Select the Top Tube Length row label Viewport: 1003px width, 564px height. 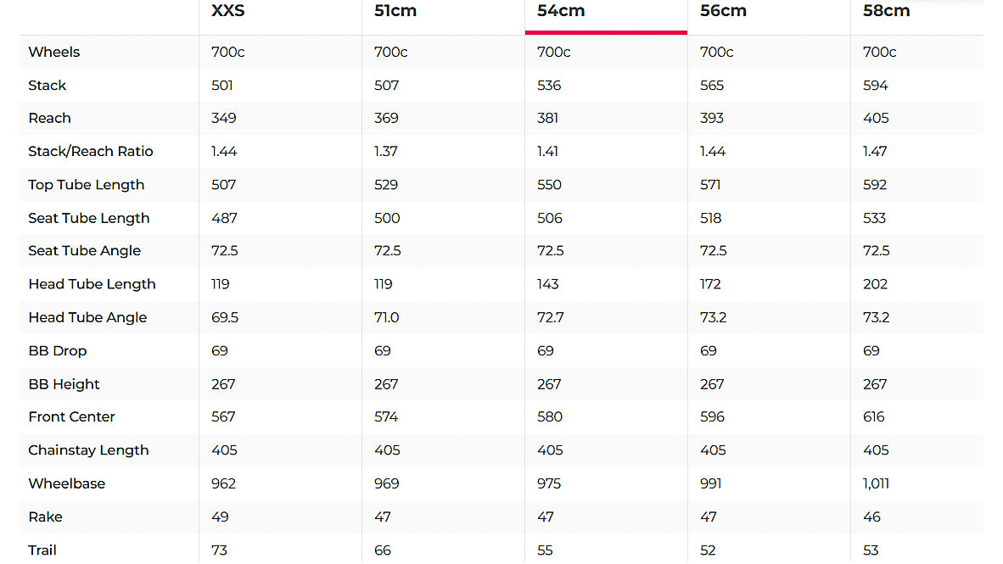[x=86, y=185]
